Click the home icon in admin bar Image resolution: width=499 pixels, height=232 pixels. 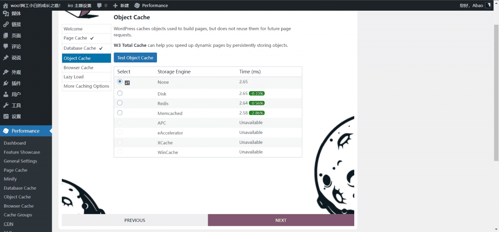(5, 5)
